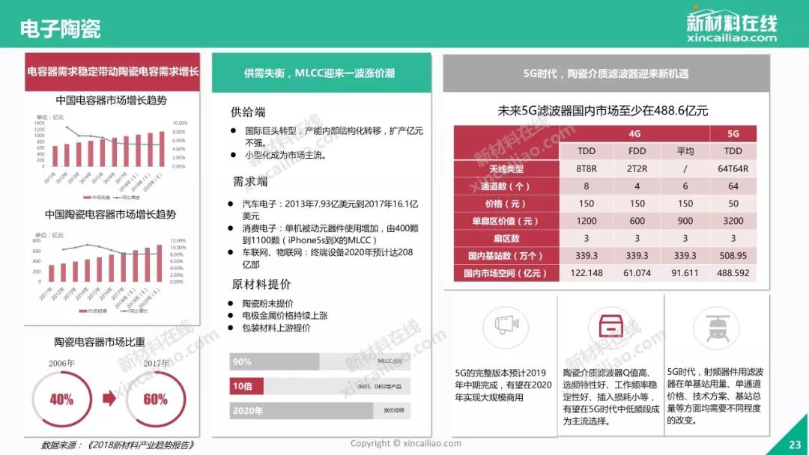Click the xincailiao.com text under the logo

pos(732,37)
